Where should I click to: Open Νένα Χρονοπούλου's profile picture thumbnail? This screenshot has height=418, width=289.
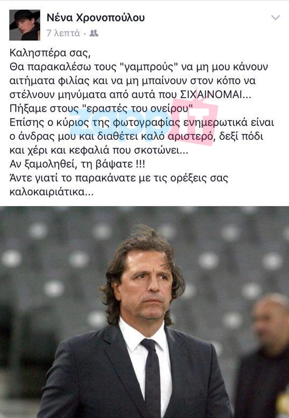25,25
